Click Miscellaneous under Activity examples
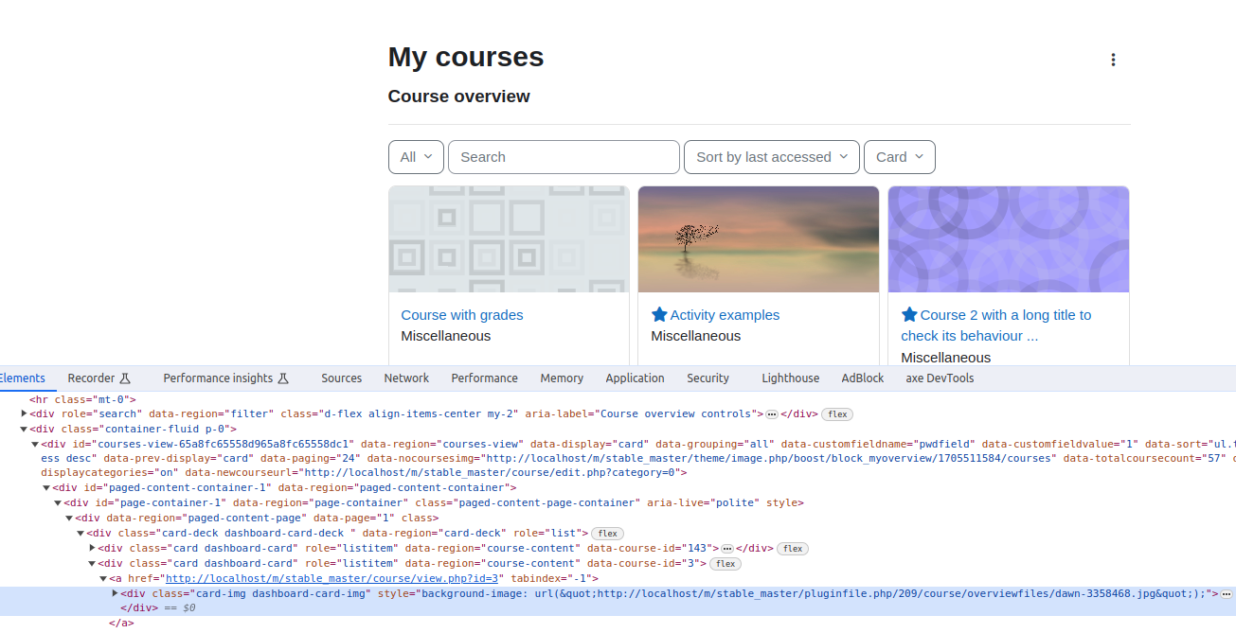This screenshot has width=1236, height=633. [x=696, y=336]
